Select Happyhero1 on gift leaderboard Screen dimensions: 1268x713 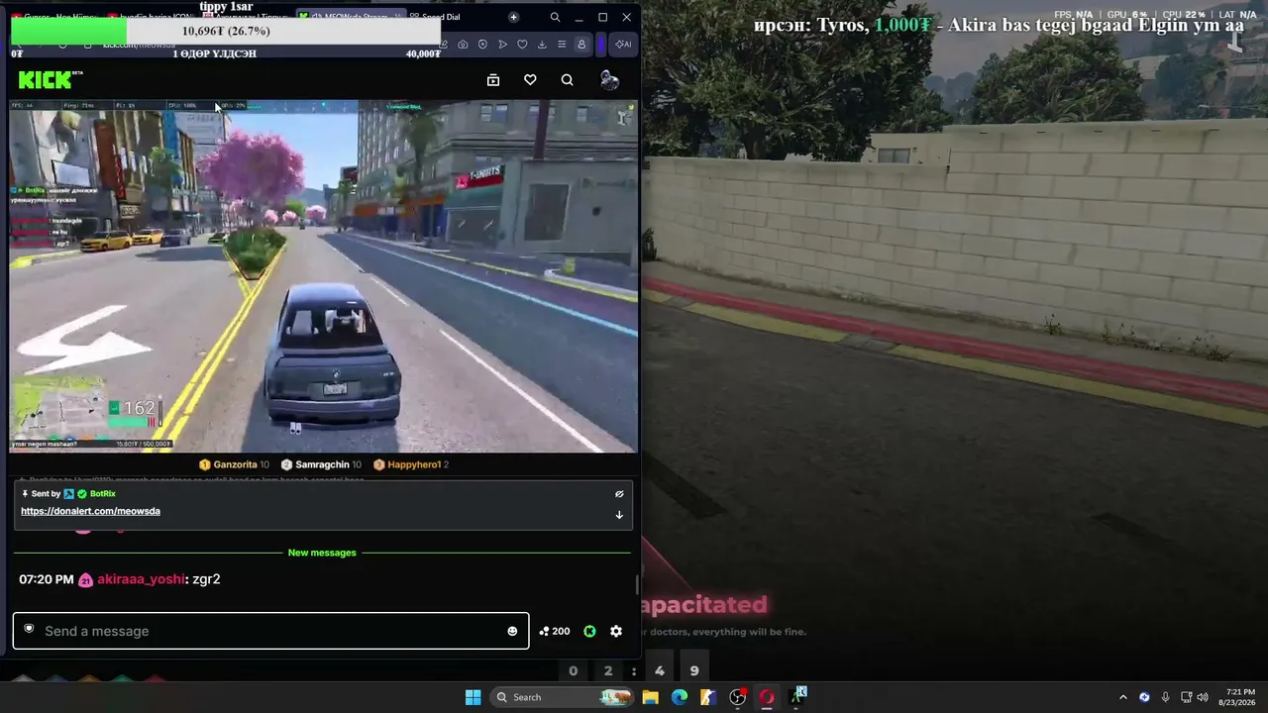click(x=411, y=464)
